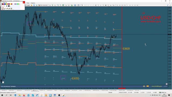Select the medium pen size dot
Image resolution: width=172 pixels, height=97 pixels.
click(x=7, y=6)
